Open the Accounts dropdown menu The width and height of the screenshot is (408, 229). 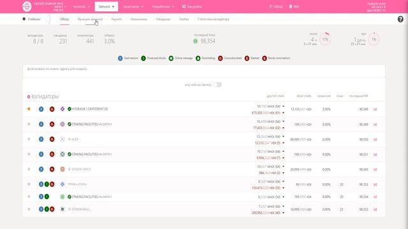[x=81, y=6]
